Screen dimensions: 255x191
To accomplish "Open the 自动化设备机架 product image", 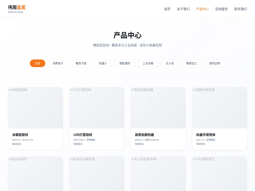I will pos(97,174).
